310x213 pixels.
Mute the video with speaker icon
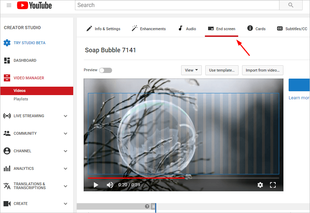coord(110,185)
